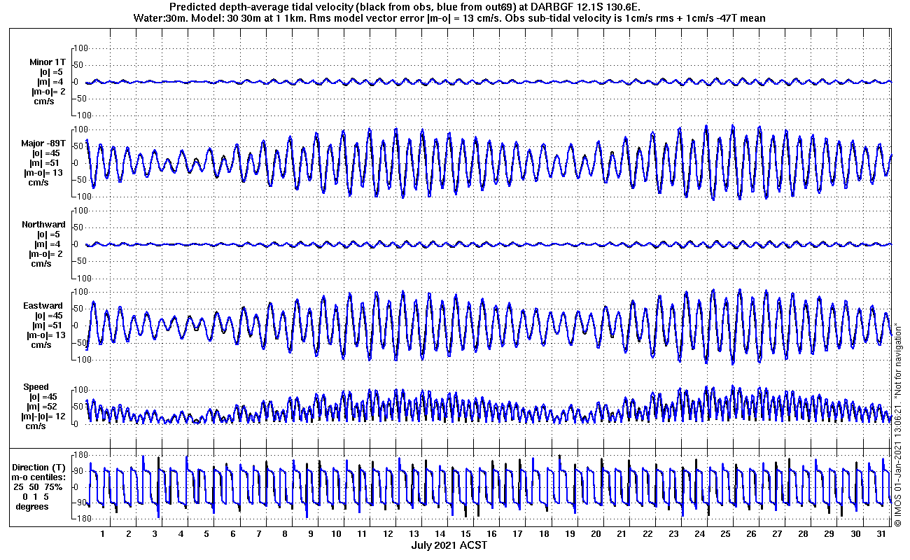Select day '10' on the July date axis

(336, 533)
